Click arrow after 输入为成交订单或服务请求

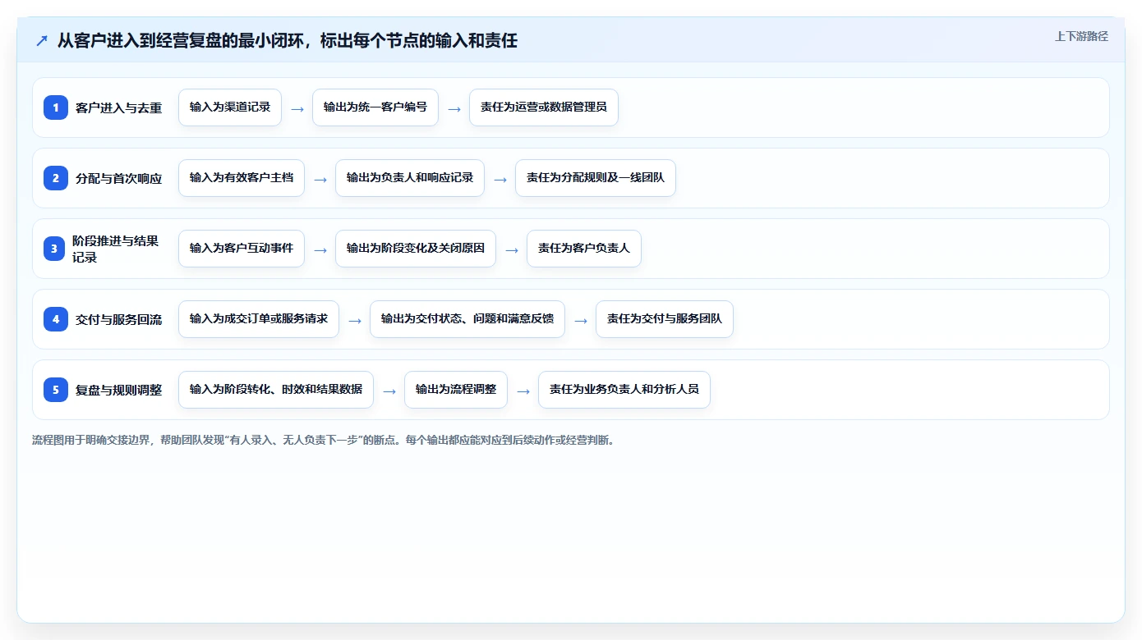click(355, 320)
